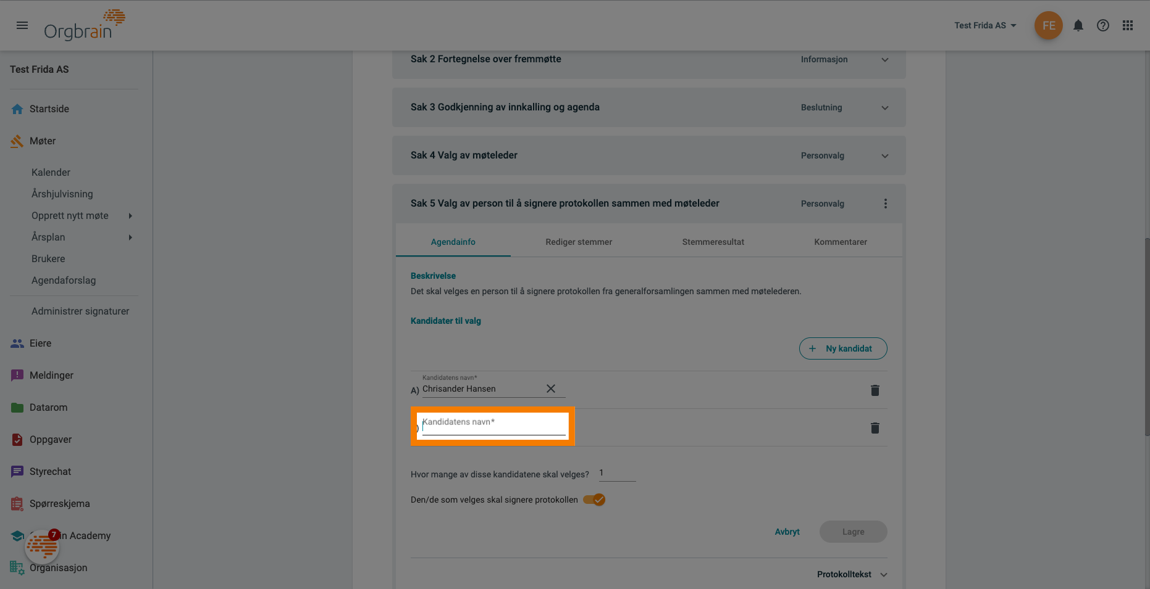Expand the Opprett nytt møte submenu

(130, 216)
